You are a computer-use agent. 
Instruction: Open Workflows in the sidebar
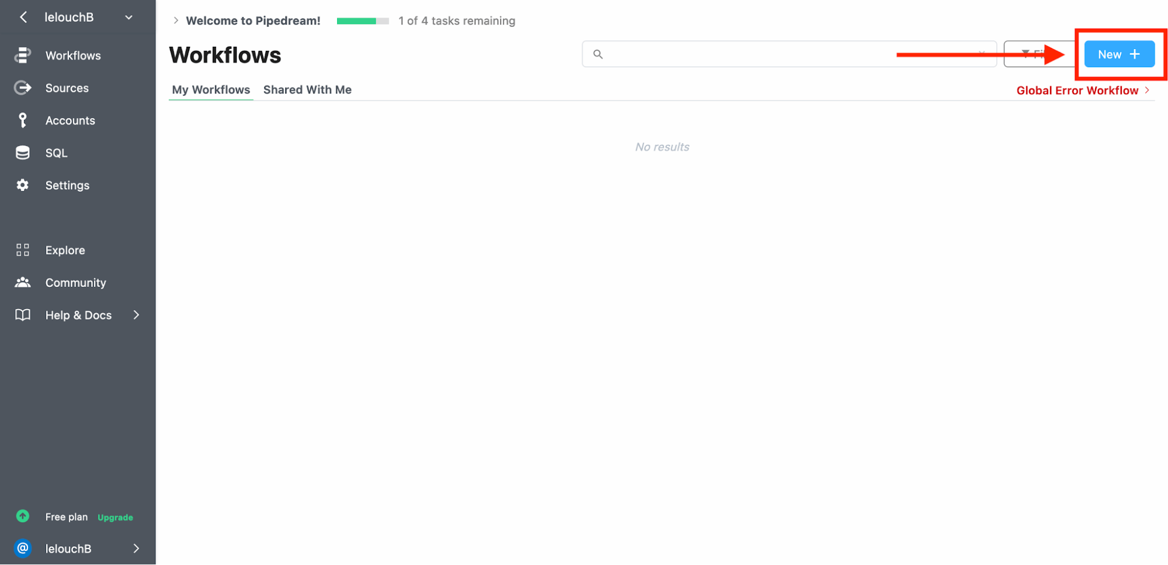(73, 56)
